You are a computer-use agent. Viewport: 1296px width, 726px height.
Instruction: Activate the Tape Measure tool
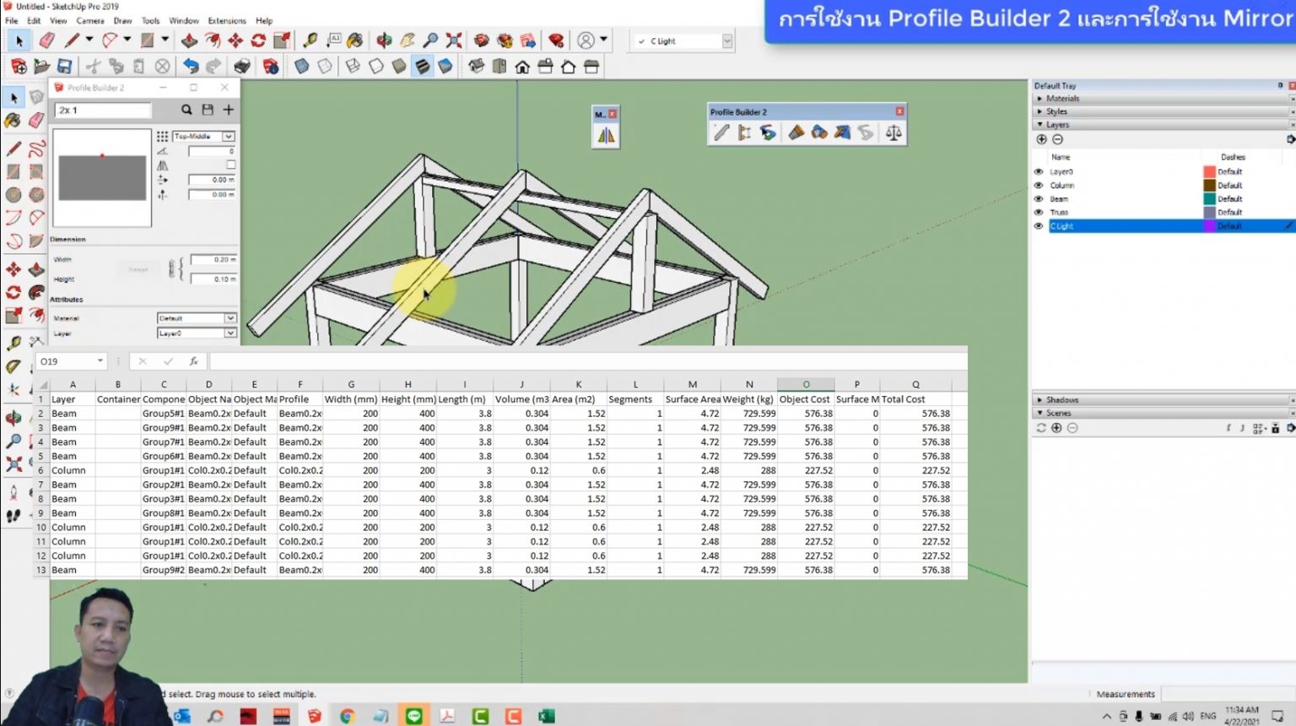pyautogui.click(x=310, y=41)
